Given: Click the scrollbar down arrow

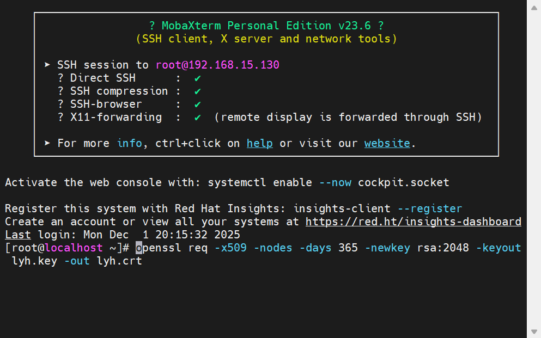Looking at the screenshot, I should click(534, 331).
